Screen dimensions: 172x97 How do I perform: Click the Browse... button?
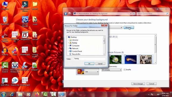click(129, 27)
